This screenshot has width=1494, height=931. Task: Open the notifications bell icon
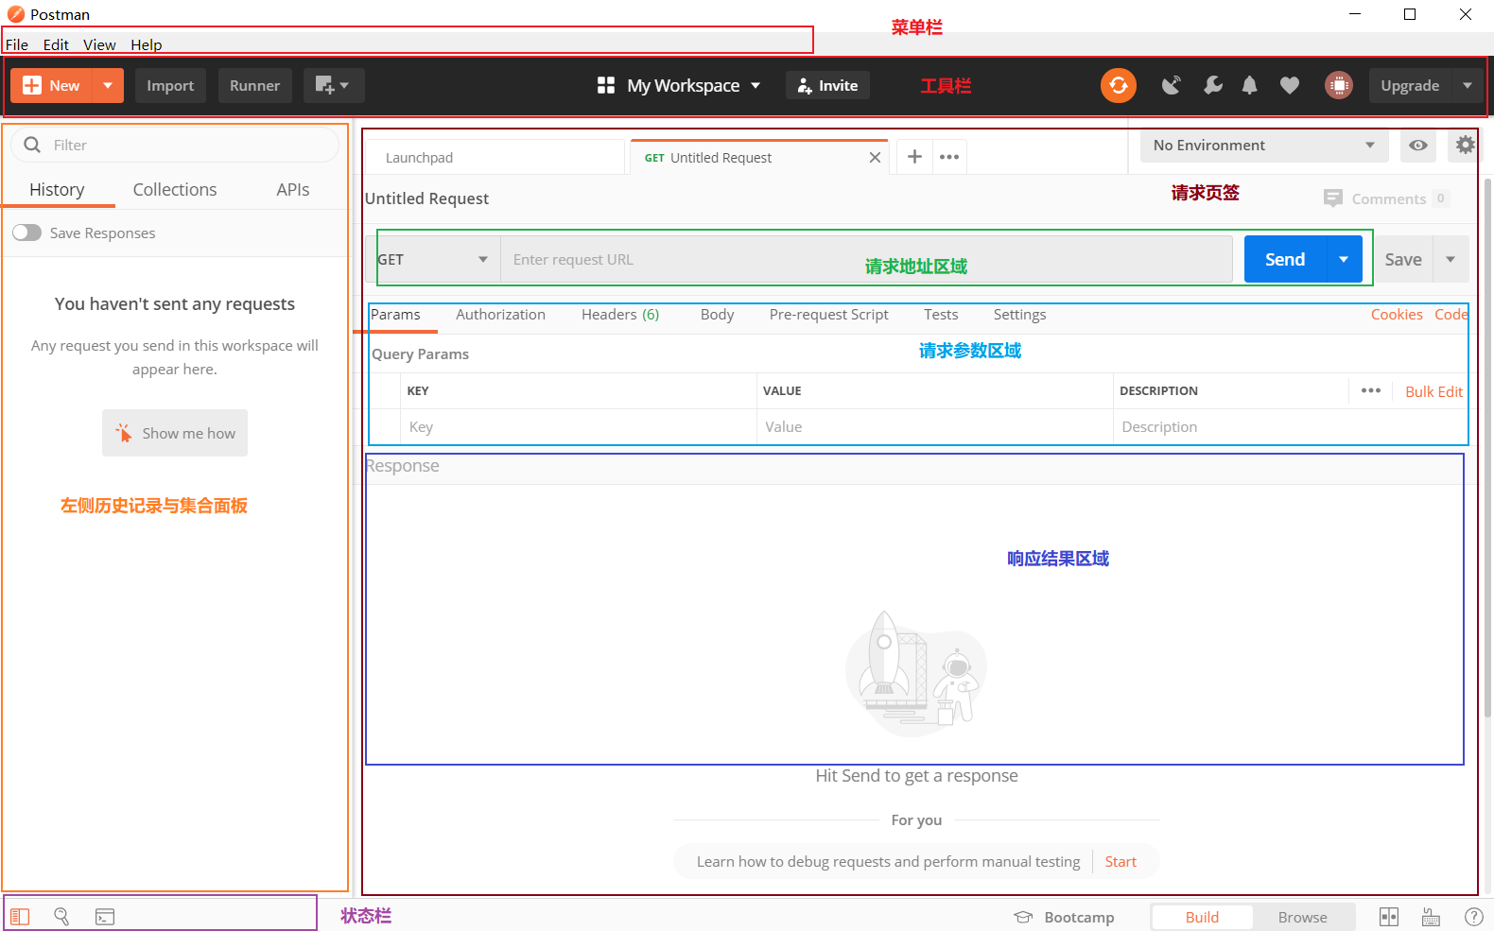pos(1249,85)
